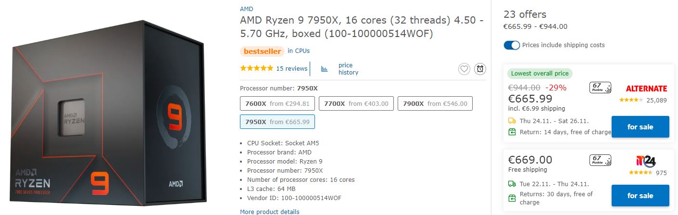Open the AMD brand link
Screen dimensions: 678x215
click(247, 9)
